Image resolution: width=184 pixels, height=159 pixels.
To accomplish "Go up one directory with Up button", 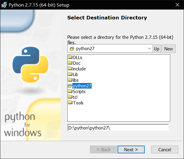I will 156,49.
